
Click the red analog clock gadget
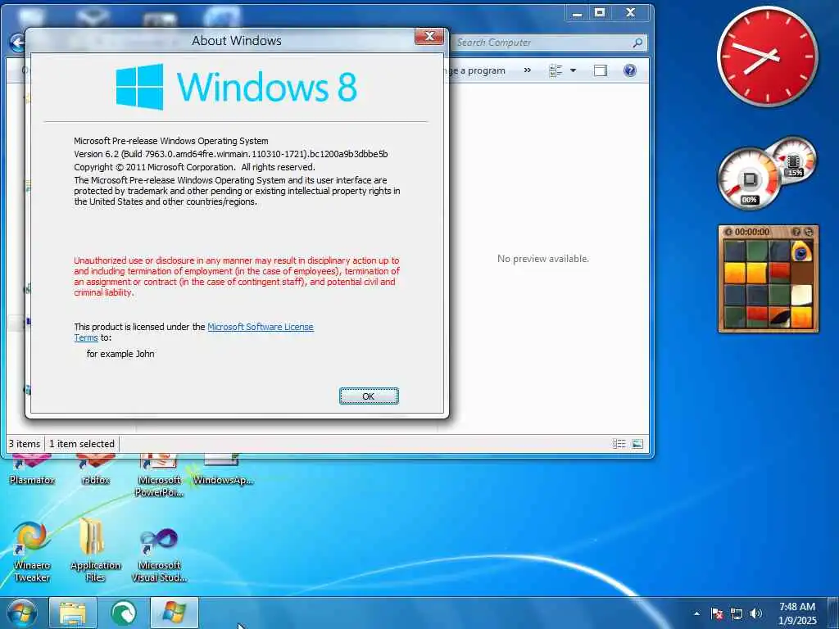(x=768, y=57)
